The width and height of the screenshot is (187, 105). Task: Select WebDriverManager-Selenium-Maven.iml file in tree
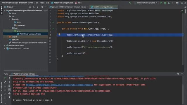point(28,43)
